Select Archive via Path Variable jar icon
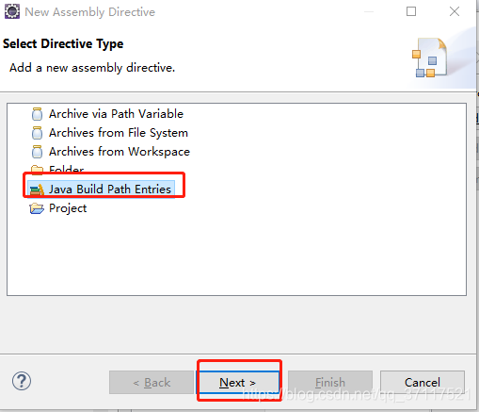479x412 pixels. point(37,114)
